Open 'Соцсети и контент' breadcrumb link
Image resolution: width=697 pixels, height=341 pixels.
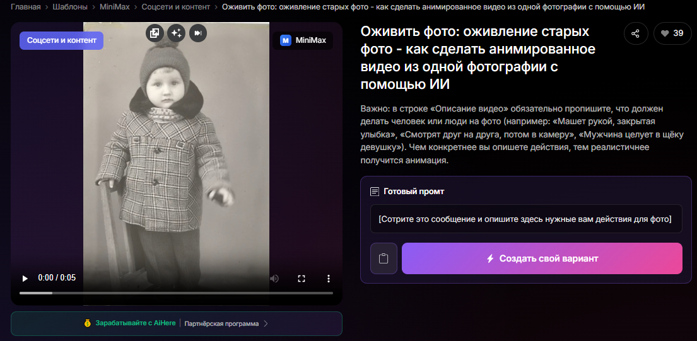(x=175, y=7)
